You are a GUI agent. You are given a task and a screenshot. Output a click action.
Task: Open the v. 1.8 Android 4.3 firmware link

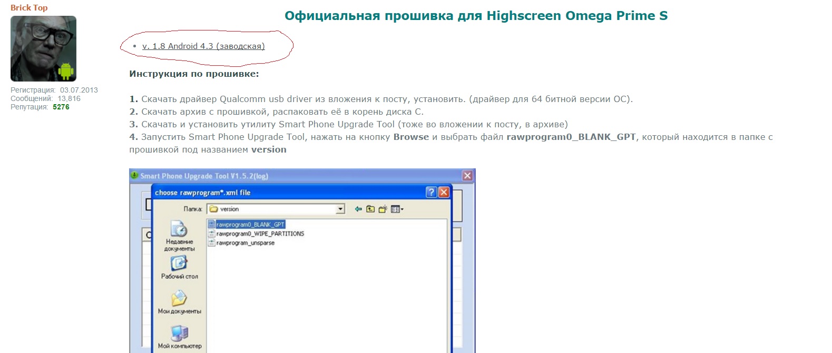[x=203, y=46]
